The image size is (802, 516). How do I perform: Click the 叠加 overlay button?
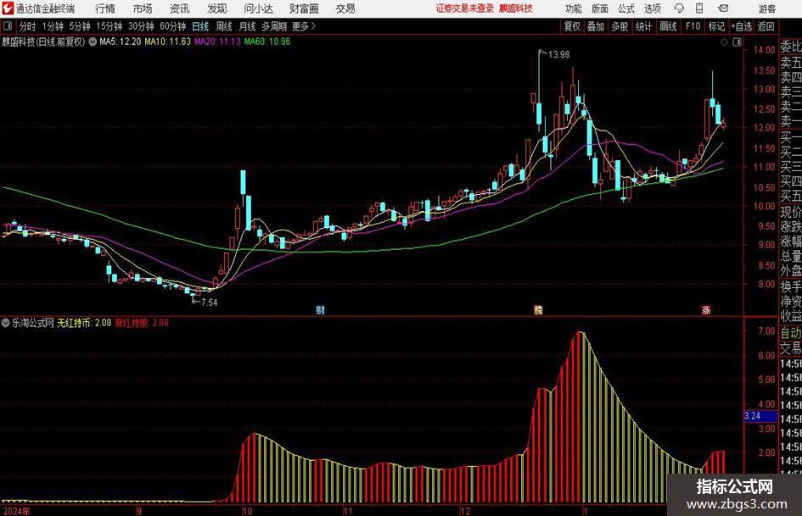(596, 26)
